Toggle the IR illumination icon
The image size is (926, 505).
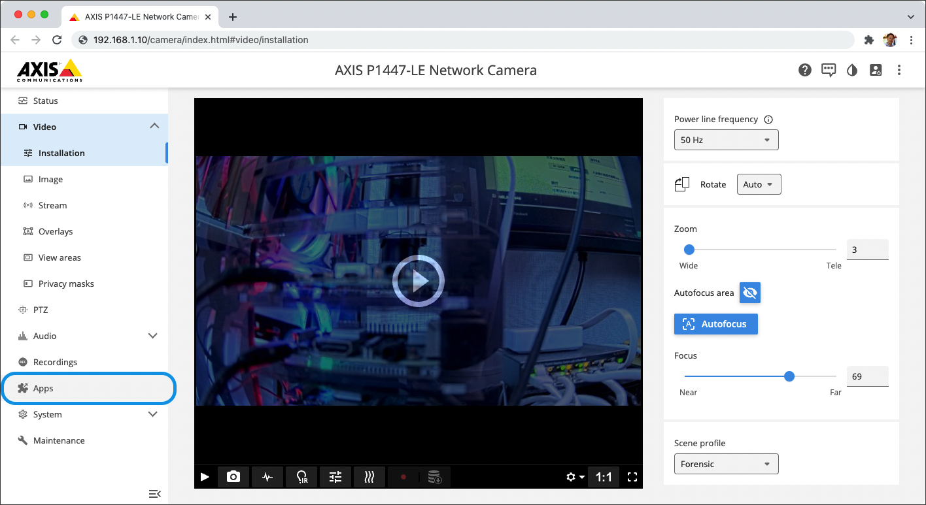(301, 477)
